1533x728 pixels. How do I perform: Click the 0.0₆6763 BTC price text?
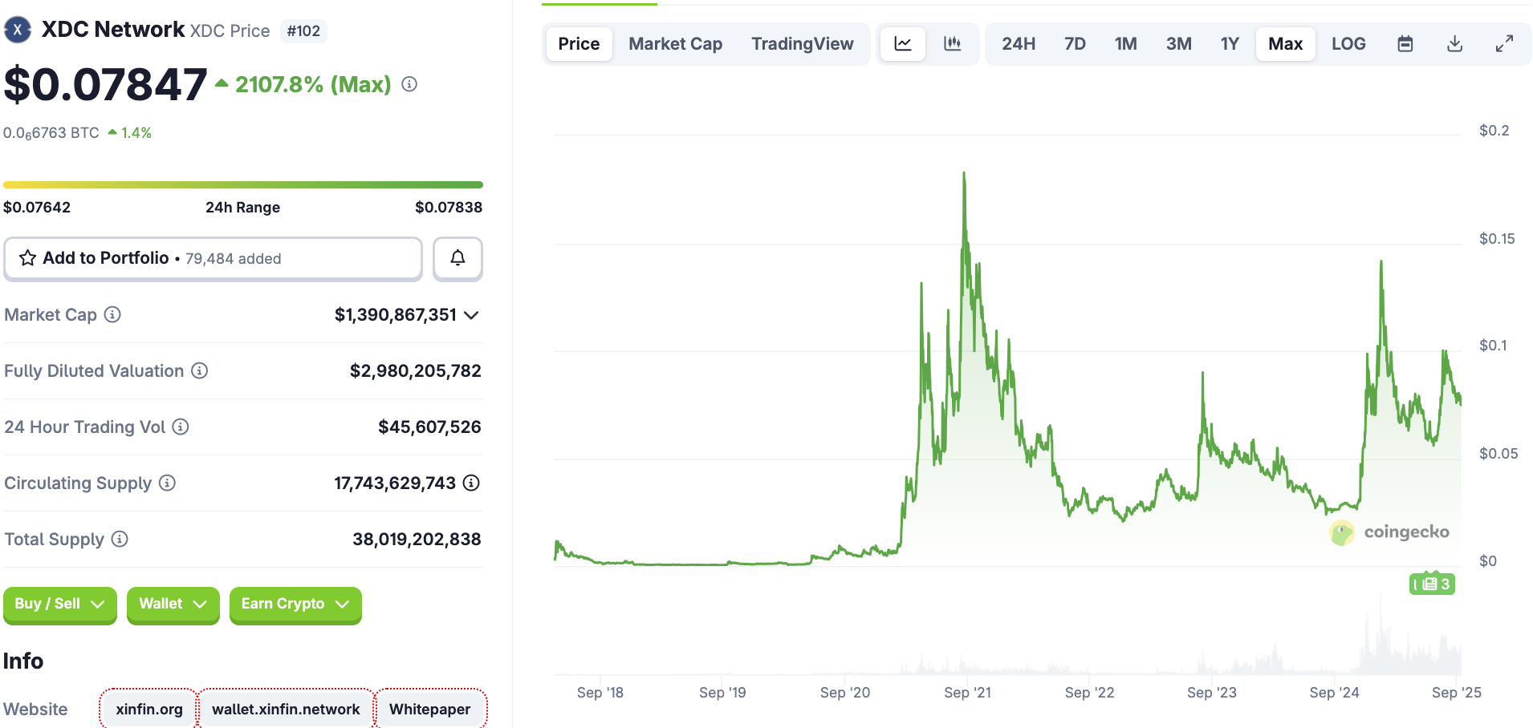51,133
